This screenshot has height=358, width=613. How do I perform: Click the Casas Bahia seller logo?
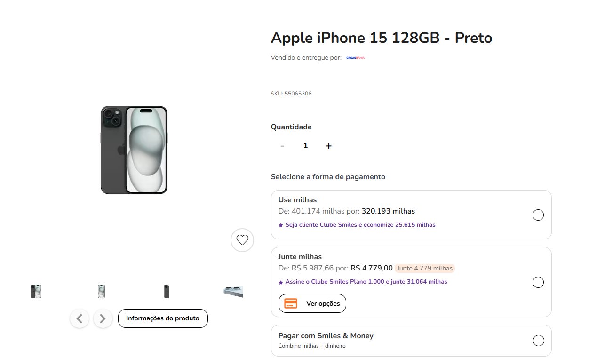(355, 58)
